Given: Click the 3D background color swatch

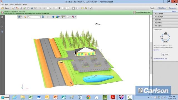Looking at the screenshot, I should click(68, 17).
